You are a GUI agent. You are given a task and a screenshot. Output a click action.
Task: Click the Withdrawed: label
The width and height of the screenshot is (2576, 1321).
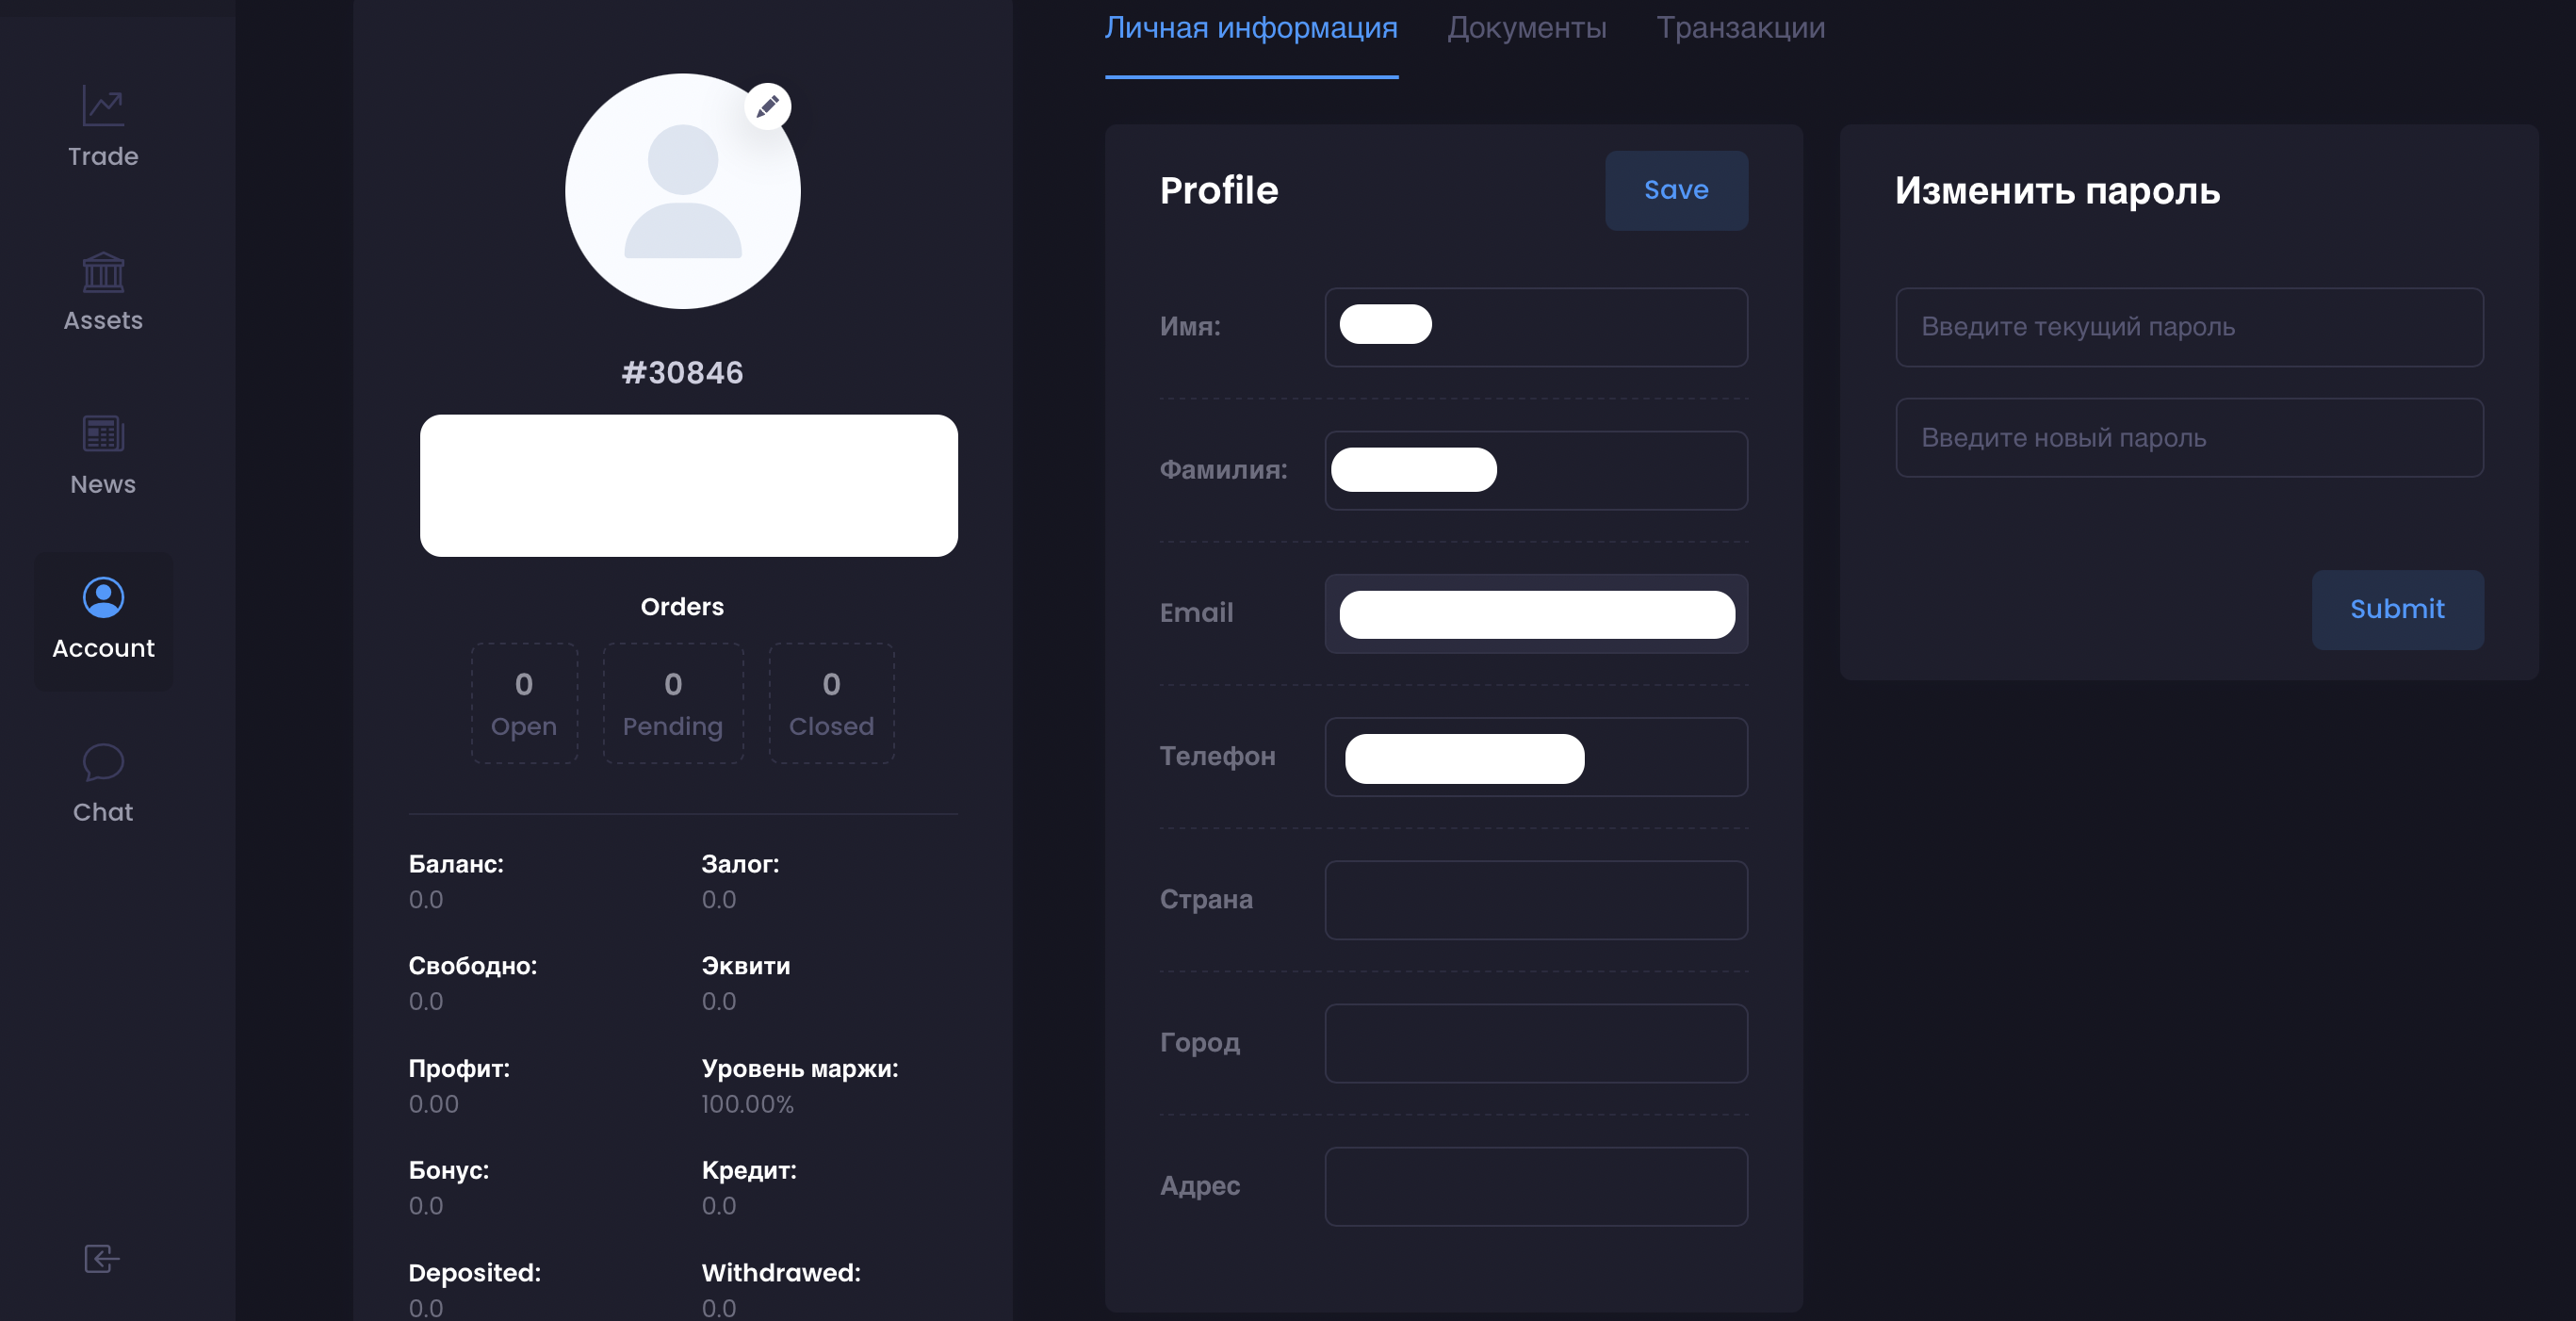(x=781, y=1273)
